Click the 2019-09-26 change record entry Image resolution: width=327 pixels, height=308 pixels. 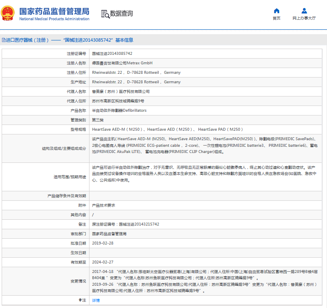pyautogui.click(x=205, y=287)
